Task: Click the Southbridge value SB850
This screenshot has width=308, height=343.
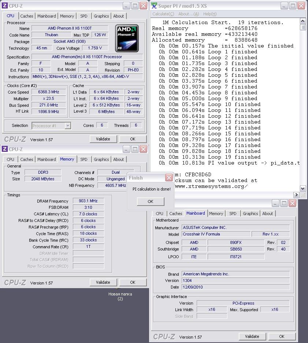Action: pyautogui.click(x=236, y=249)
